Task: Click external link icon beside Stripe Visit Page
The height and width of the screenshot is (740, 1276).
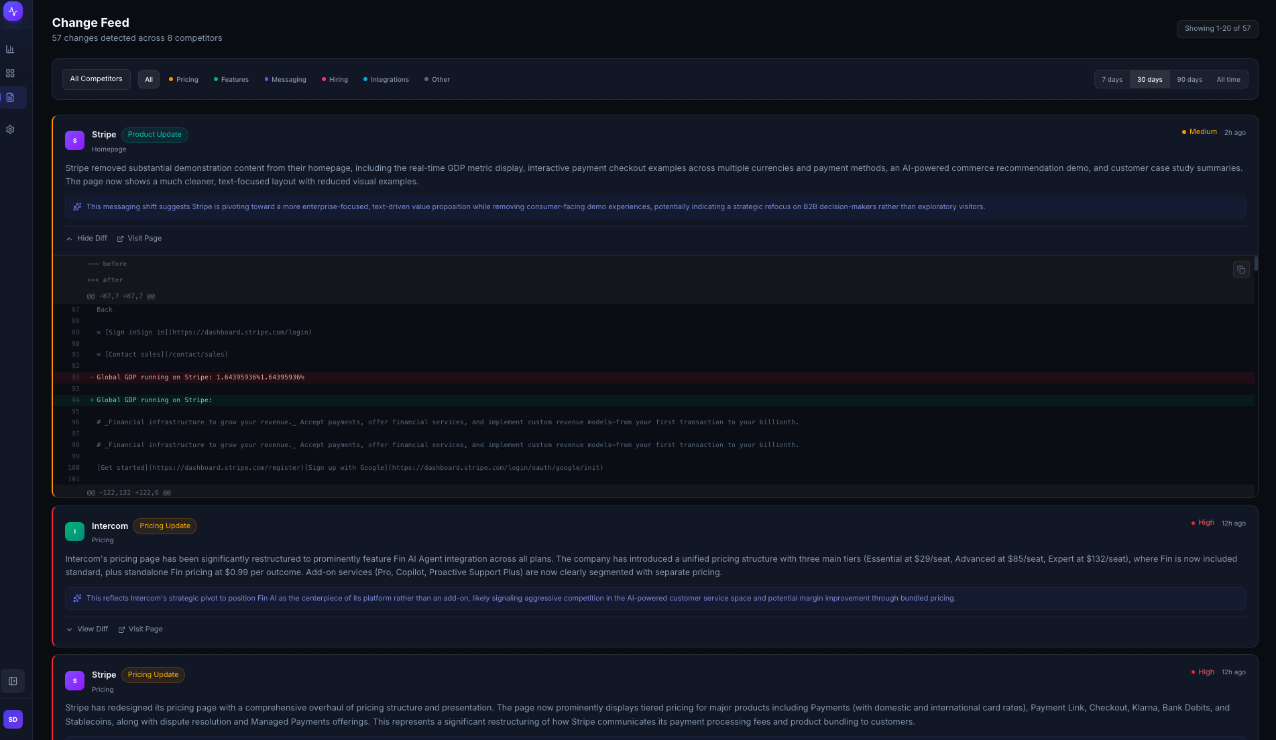Action: pyautogui.click(x=120, y=239)
